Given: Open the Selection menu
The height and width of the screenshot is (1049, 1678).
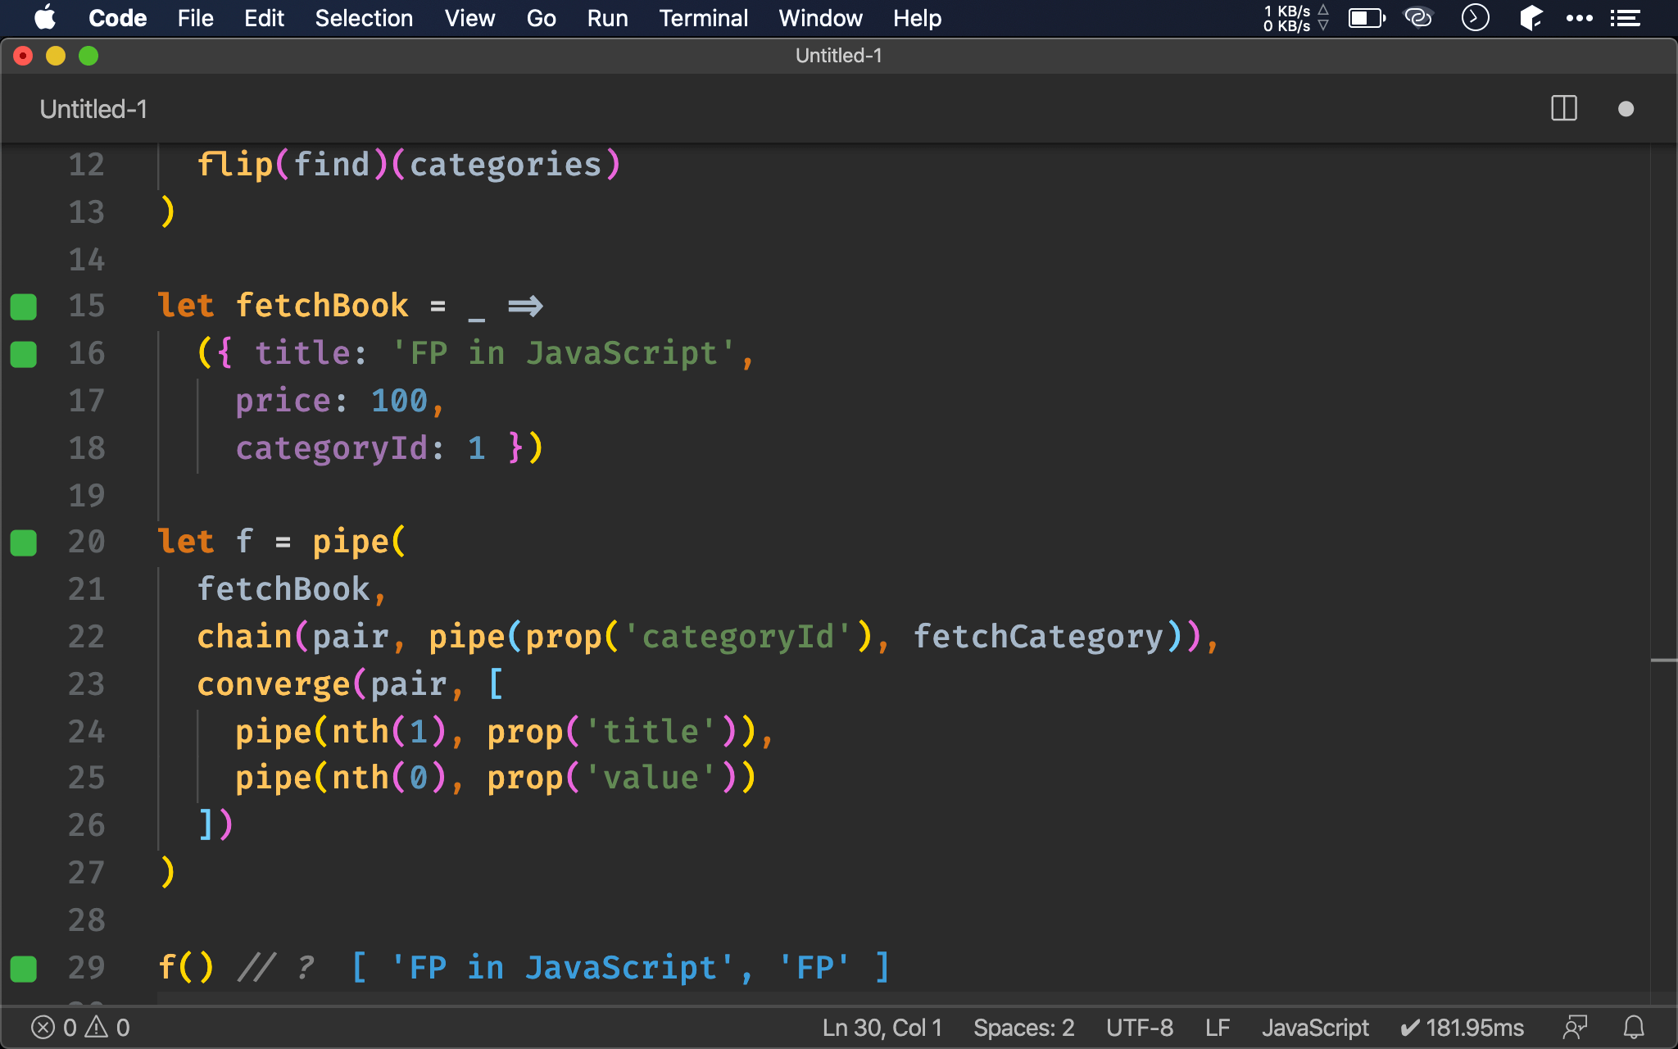Looking at the screenshot, I should coord(364,18).
